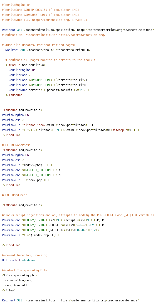Click the sitemap_index.xml RewriteRule line
This screenshot has height=305, width=158.
pos(49,125)
